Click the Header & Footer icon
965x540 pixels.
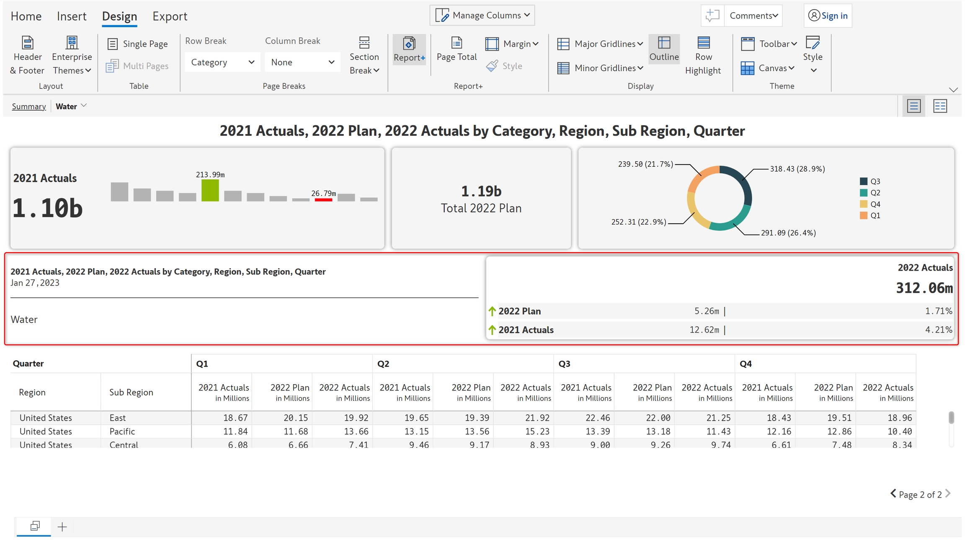pos(27,43)
